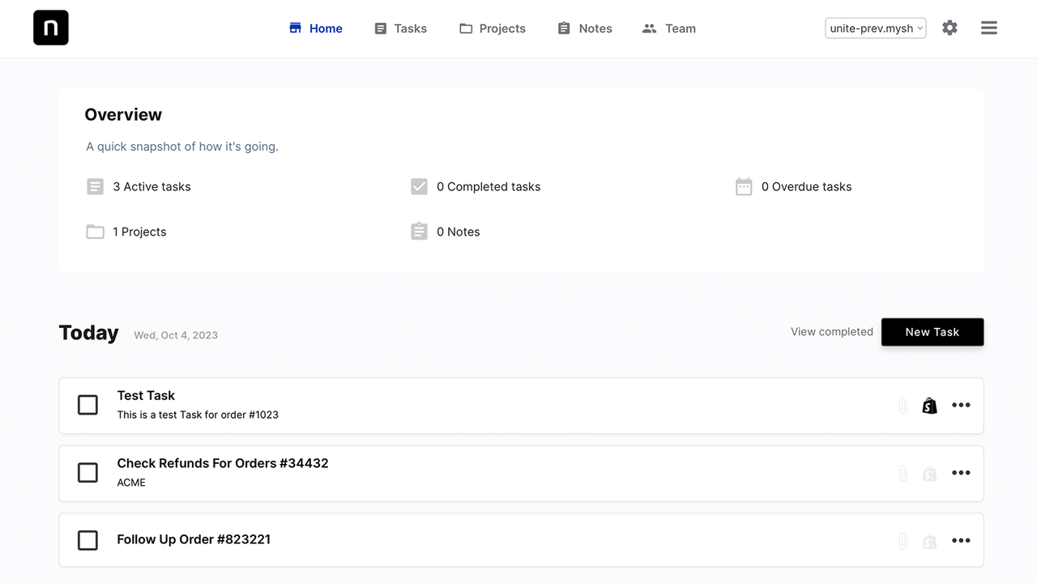Check the Test Task checkbox
The image size is (1037, 583).
[x=87, y=405]
